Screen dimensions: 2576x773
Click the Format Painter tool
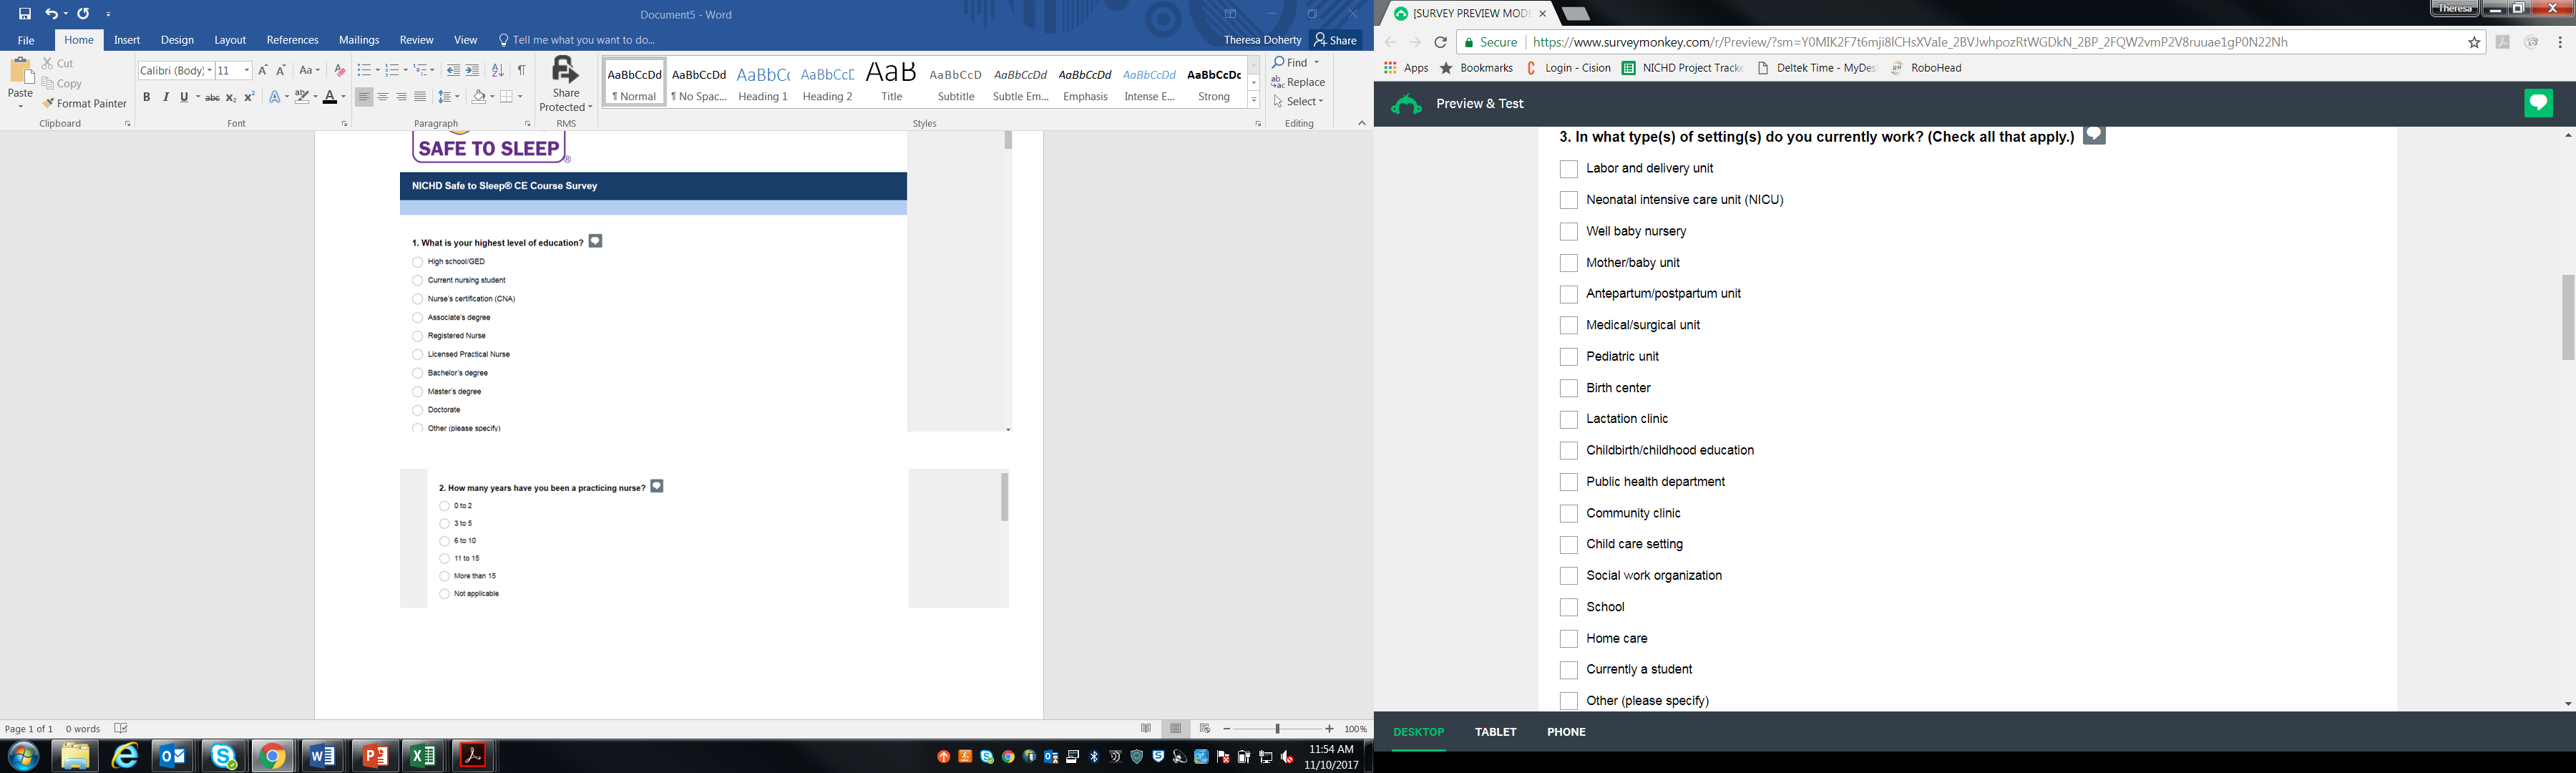85,104
